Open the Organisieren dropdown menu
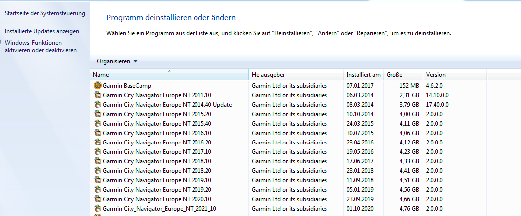Image resolution: width=521 pixels, height=216 pixels. point(117,61)
